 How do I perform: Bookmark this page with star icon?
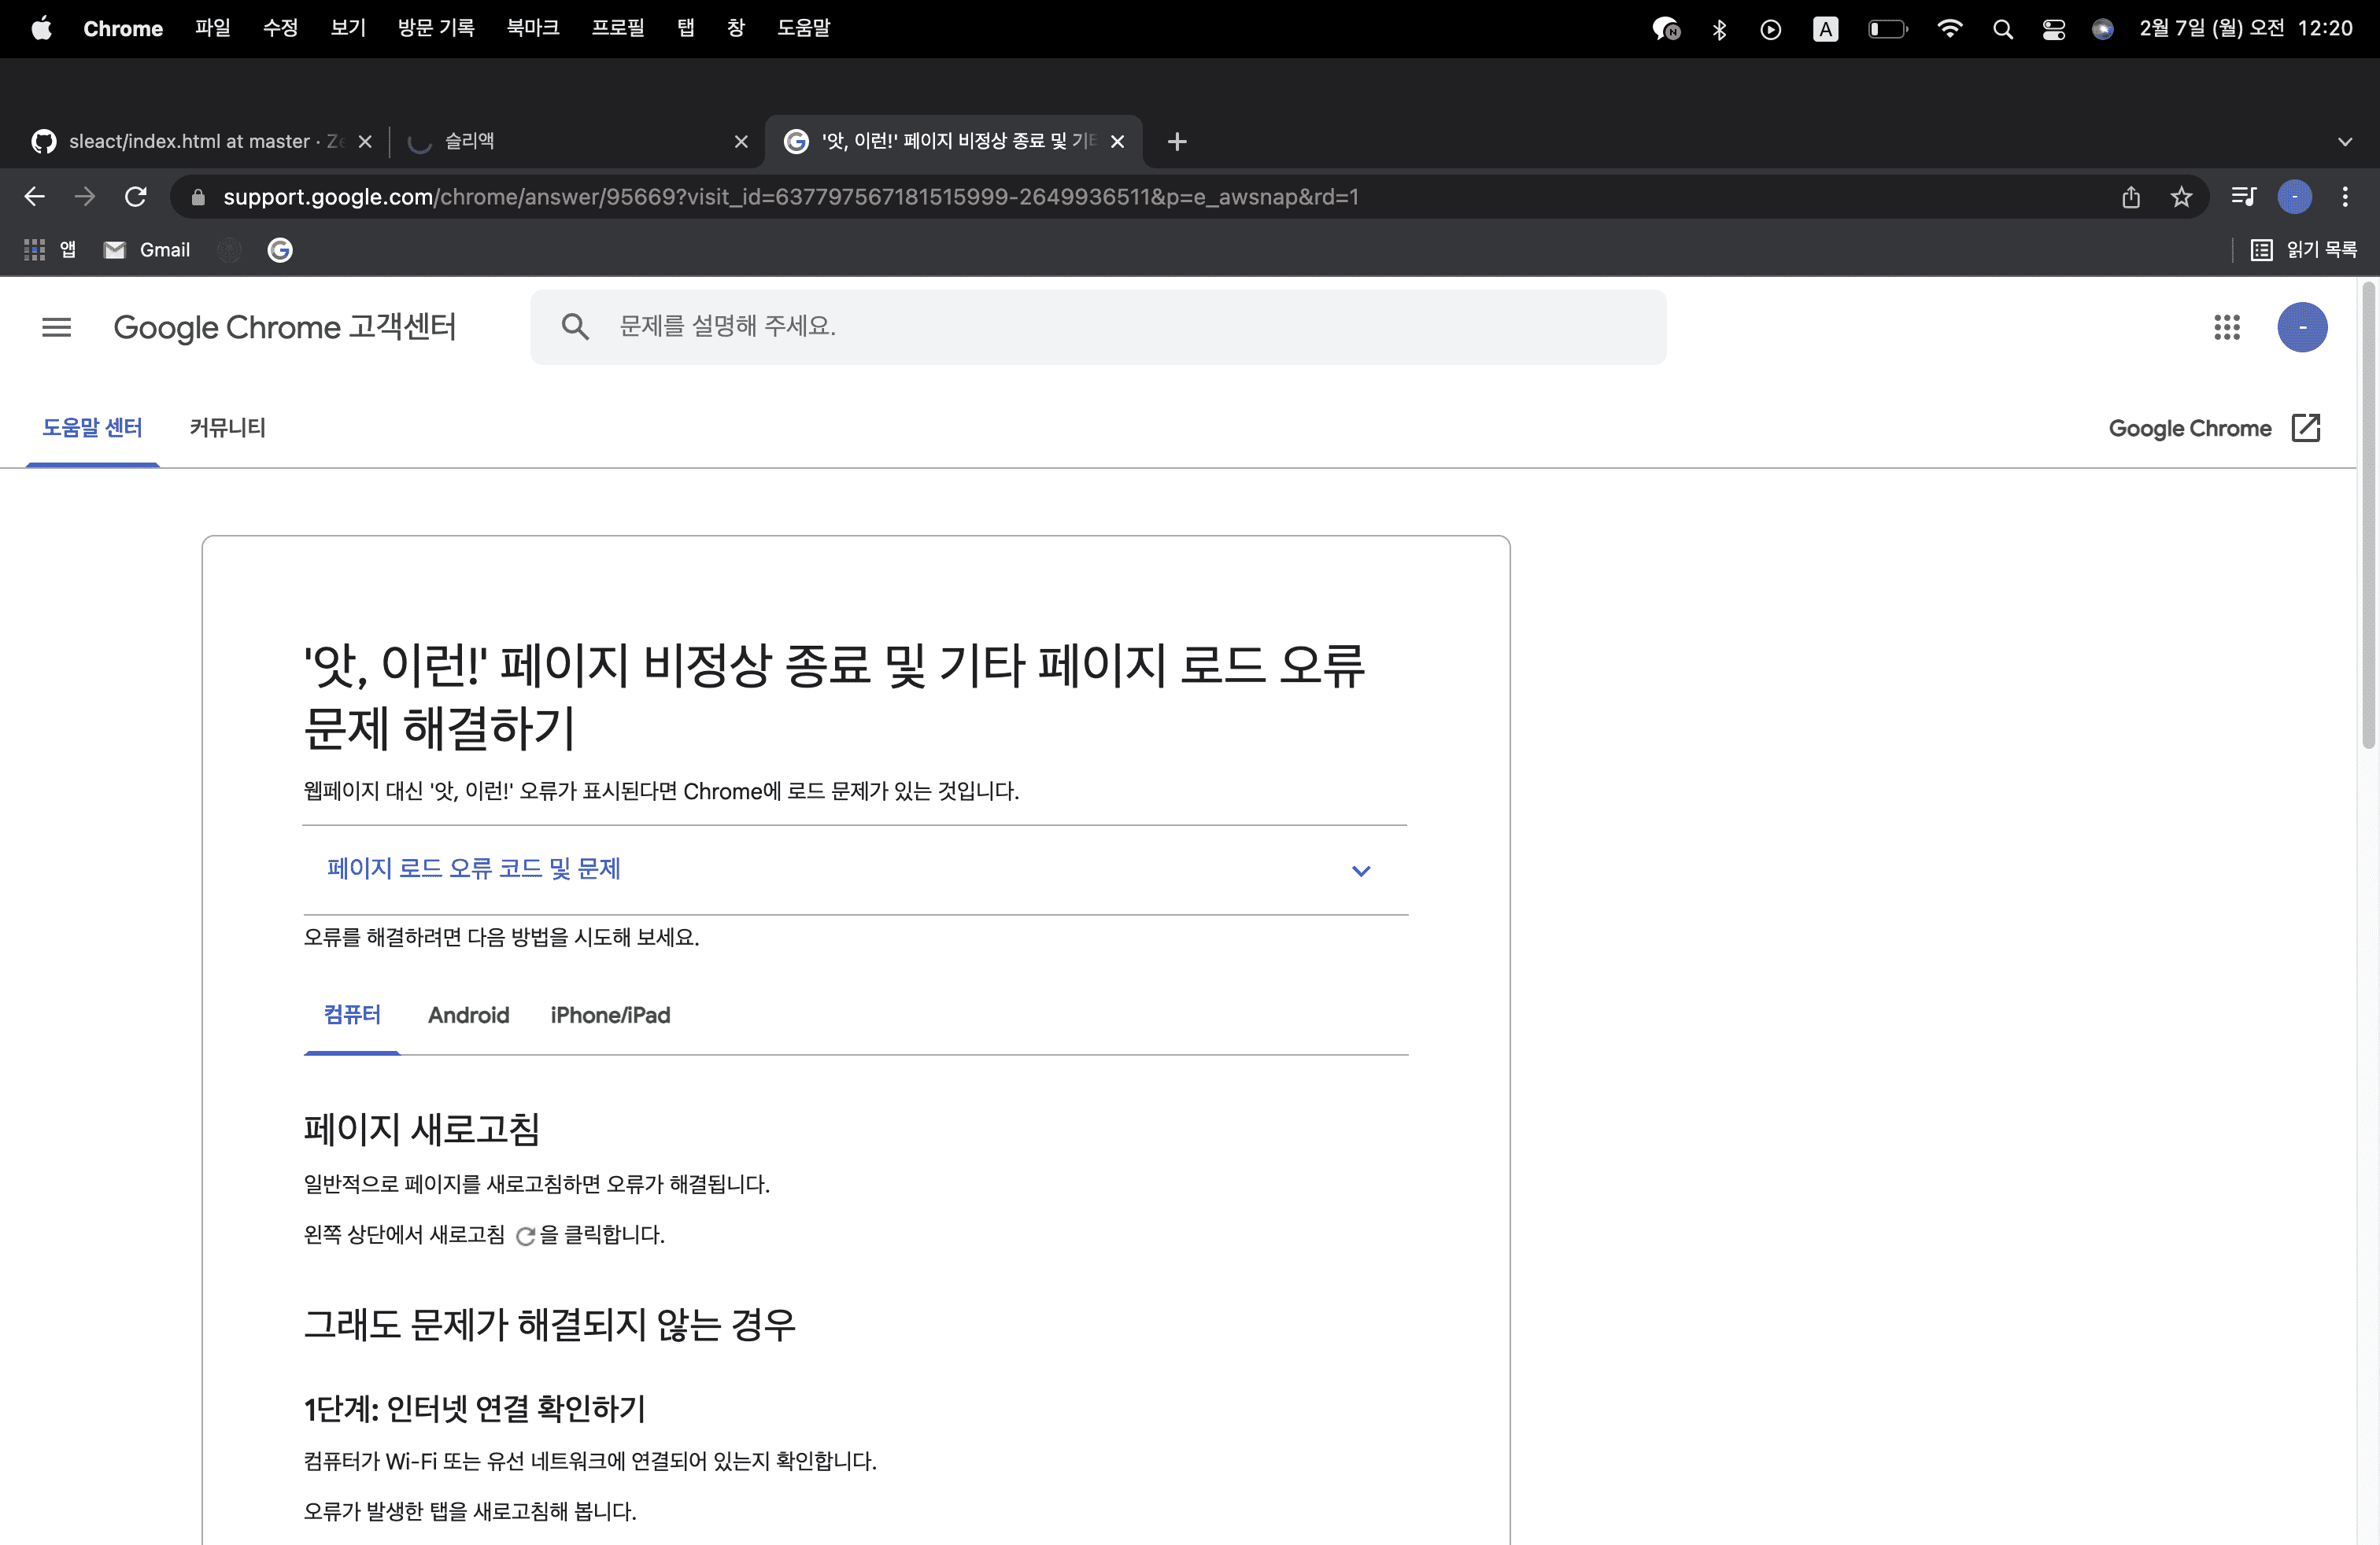2181,197
